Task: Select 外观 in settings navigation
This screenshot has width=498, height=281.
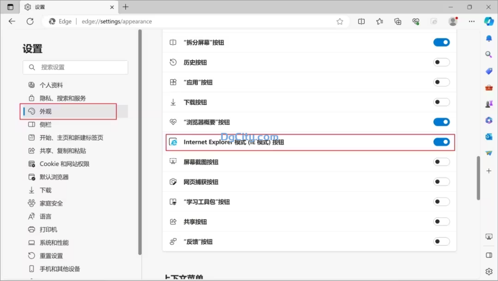Action: point(75,111)
